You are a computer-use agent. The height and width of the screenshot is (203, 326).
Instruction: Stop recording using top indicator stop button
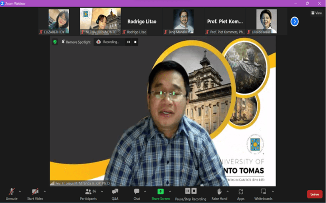click(135, 42)
